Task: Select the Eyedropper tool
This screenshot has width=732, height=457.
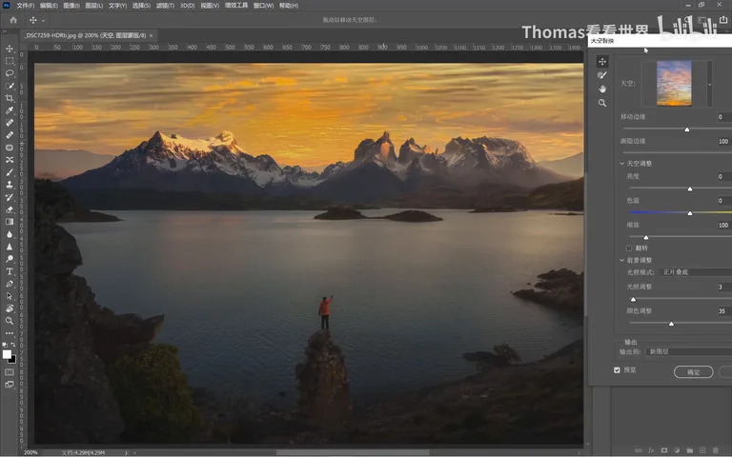Action: point(10,110)
